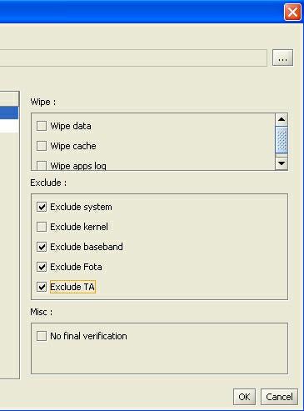Viewport: 304px width, 411px height.
Task: Enable the Wipe data checkbox
Action: click(42, 126)
